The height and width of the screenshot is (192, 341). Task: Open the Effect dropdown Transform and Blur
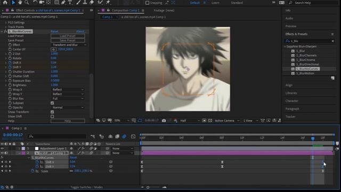[69, 45]
